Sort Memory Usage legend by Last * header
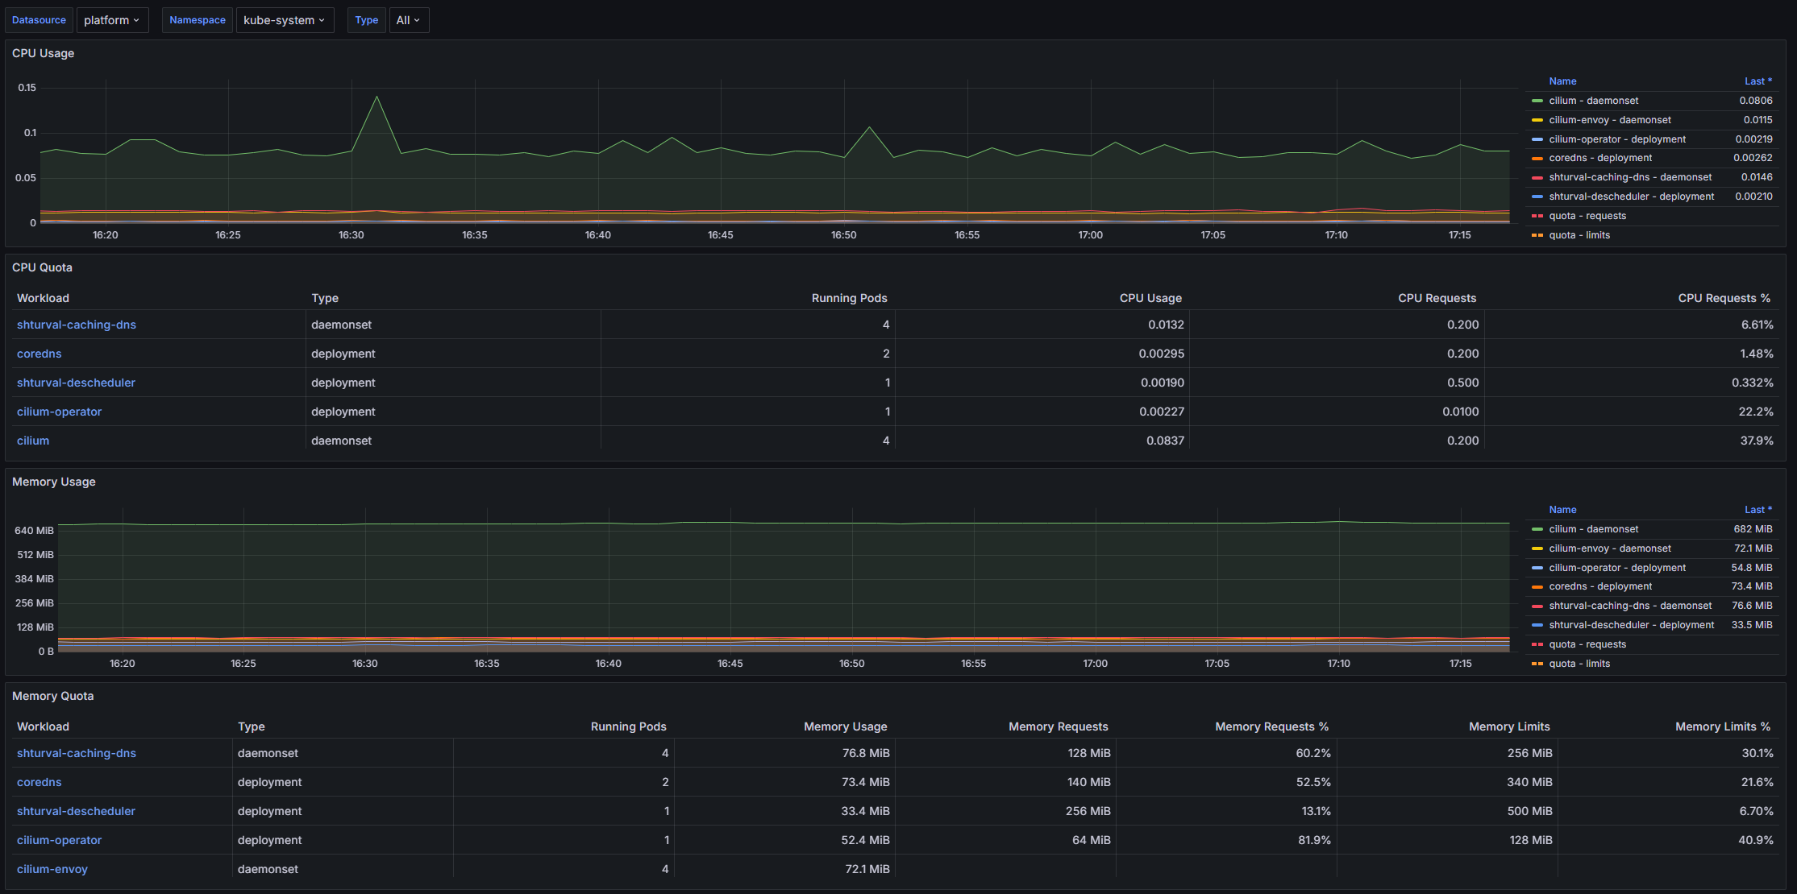Viewport: 1797px width, 894px height. (1758, 510)
